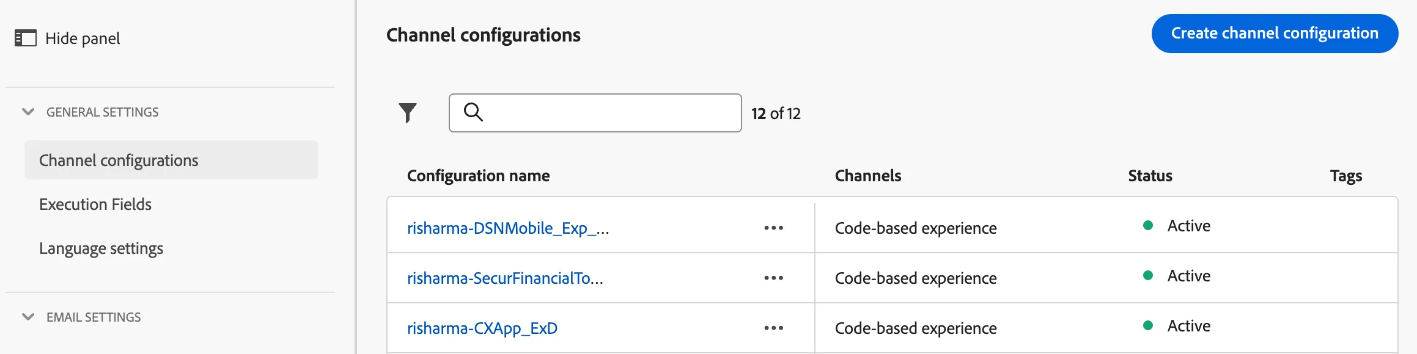Click Active status of risharma-DSNMobile_Exp row
This screenshot has height=354, width=1417.
[1189, 226]
